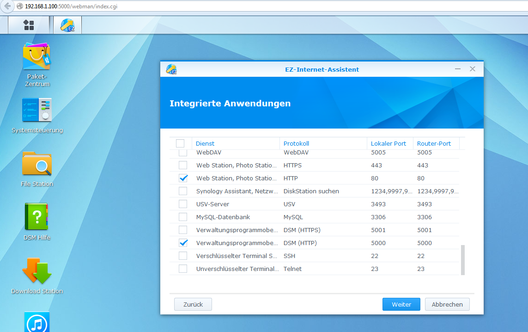The height and width of the screenshot is (332, 528).
Task: Click the EZ-Internet-Assistent title text
Action: coord(322,69)
